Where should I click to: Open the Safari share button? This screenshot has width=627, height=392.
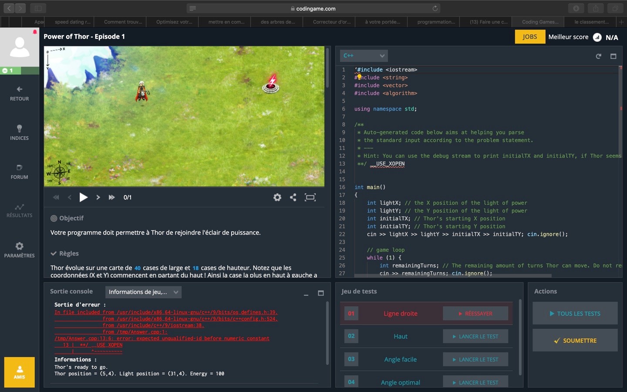pos(596,8)
